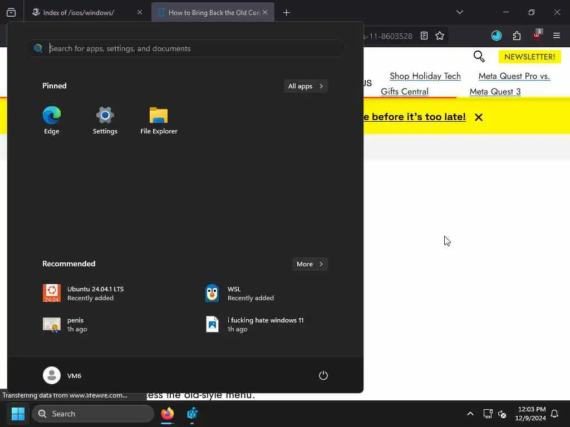Focus the Start menu search field
This screenshot has height=427, width=570.
click(186, 48)
